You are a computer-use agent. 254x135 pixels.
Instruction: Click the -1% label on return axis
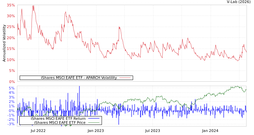point(11,115)
